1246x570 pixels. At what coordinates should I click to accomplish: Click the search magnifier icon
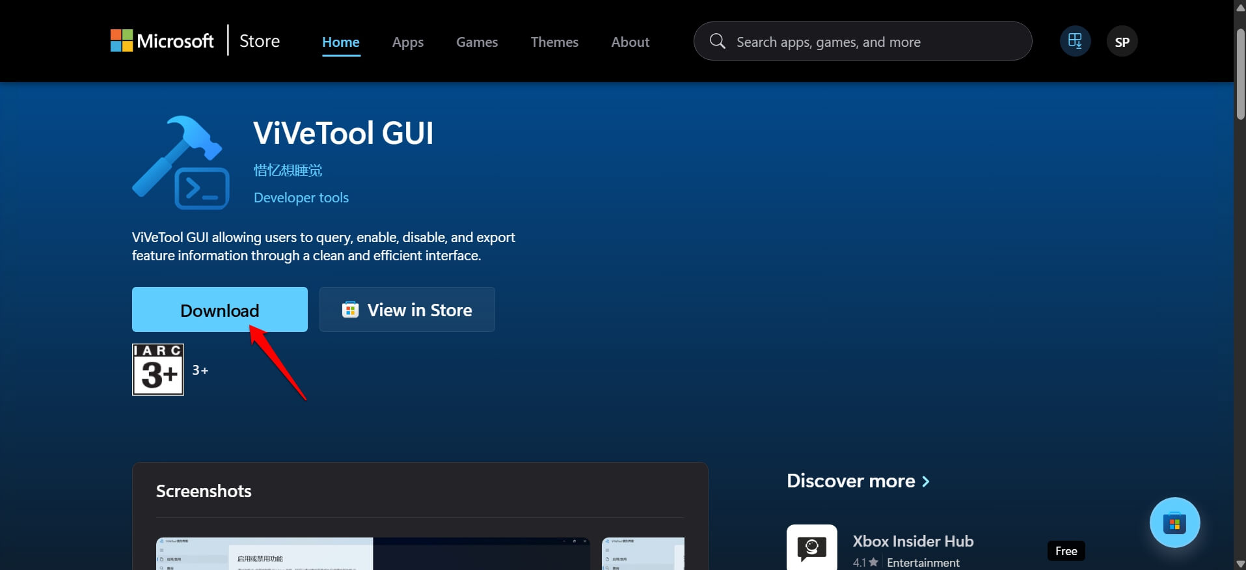coord(717,42)
